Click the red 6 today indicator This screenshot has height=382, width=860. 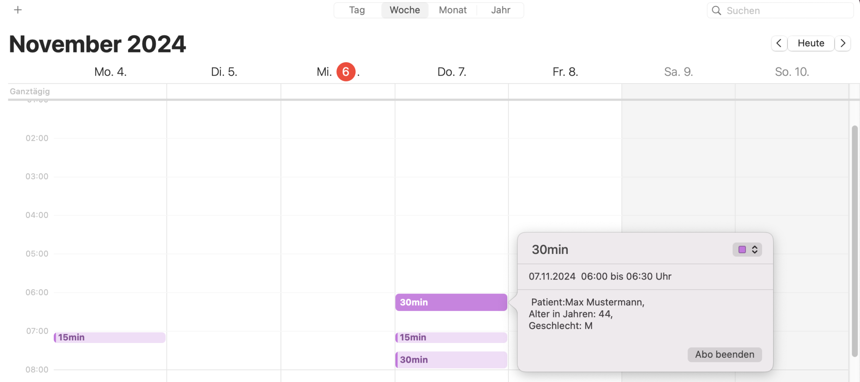pos(346,72)
